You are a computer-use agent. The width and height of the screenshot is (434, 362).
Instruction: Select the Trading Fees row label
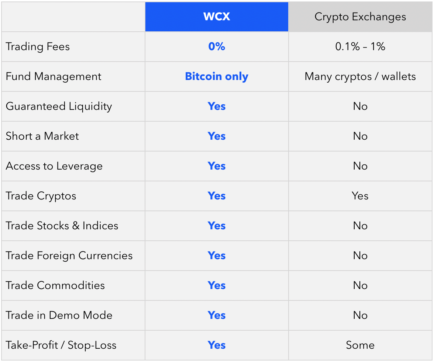[38, 46]
